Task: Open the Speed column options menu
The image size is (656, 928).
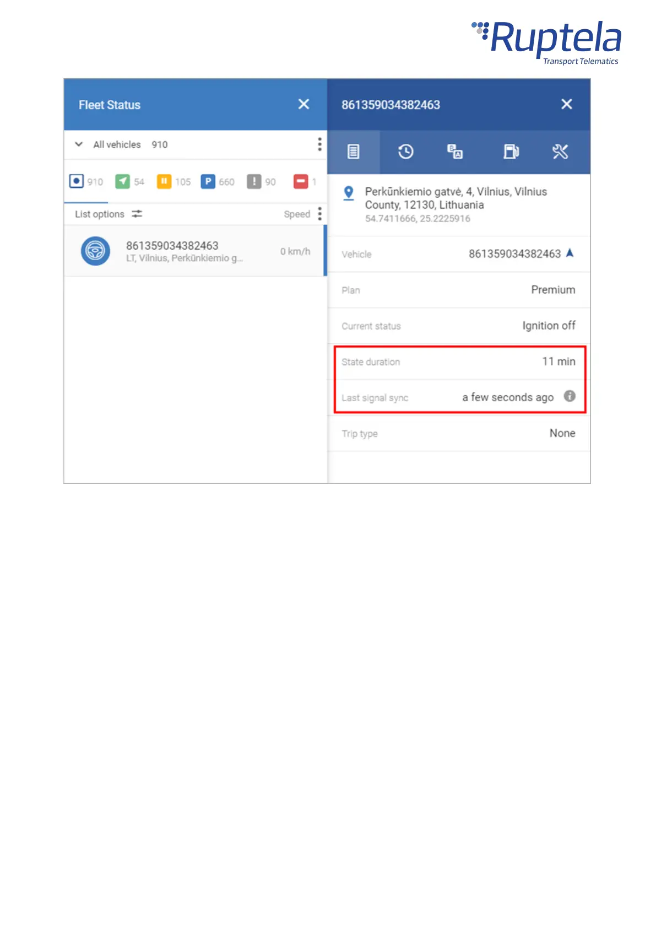Action: coord(319,214)
